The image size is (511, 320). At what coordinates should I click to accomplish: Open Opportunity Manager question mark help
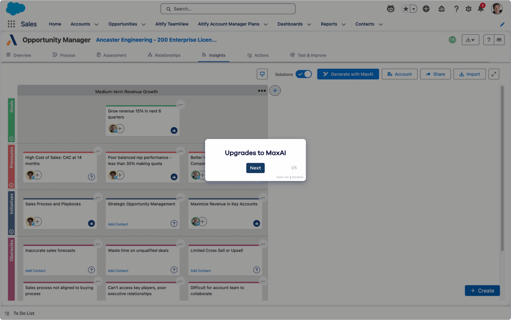point(489,40)
